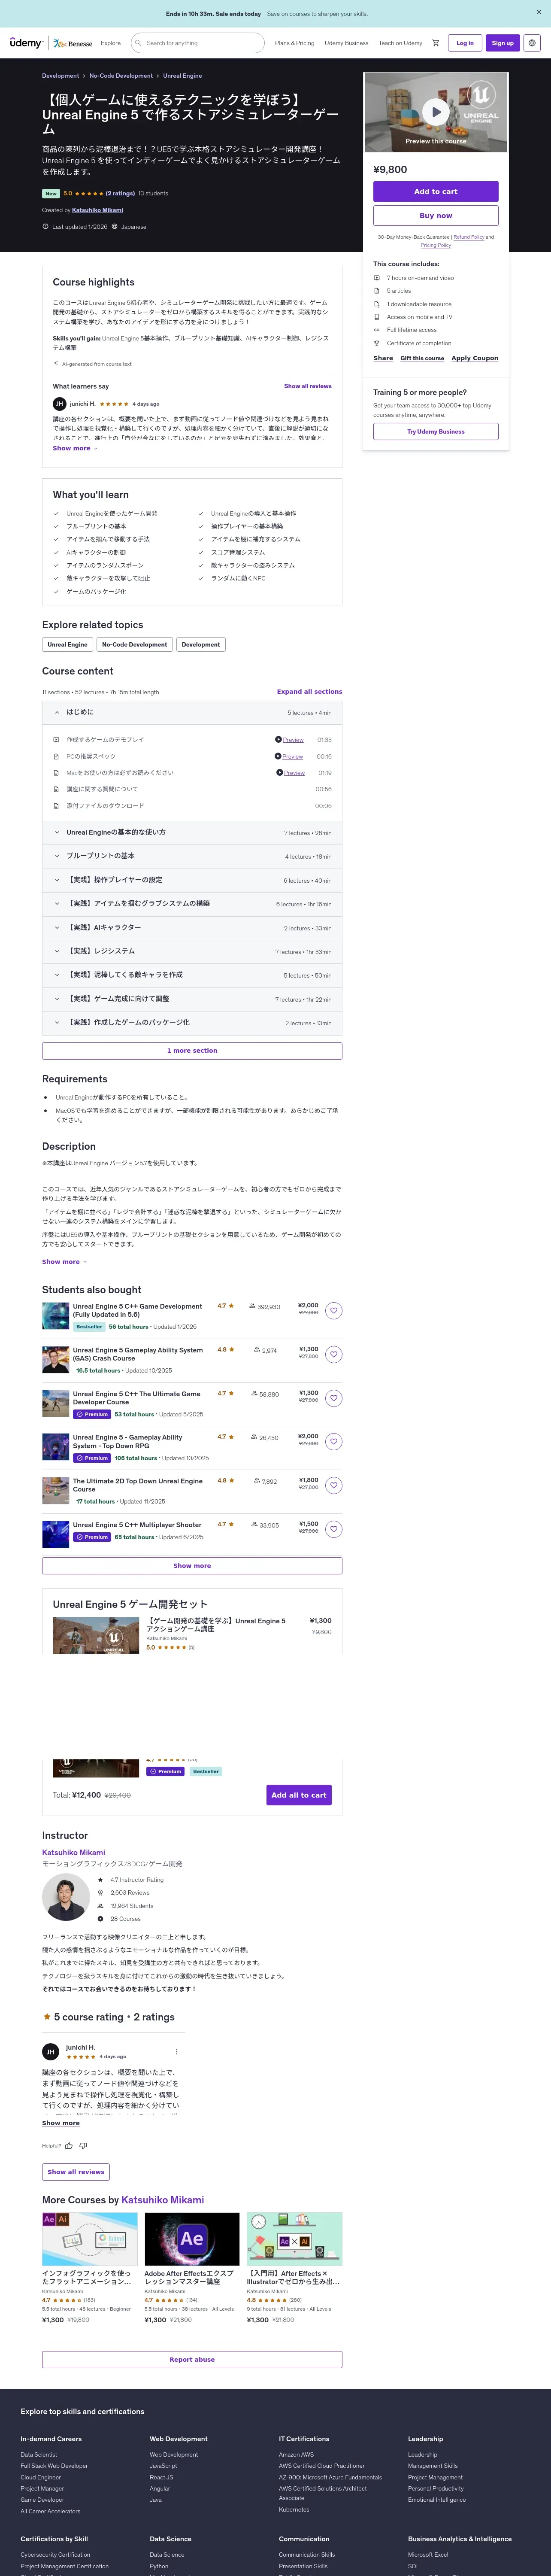The width and height of the screenshot is (551, 2576).
Task: Go to the No-Code Development breadcrumb
Action: pyautogui.click(x=121, y=75)
